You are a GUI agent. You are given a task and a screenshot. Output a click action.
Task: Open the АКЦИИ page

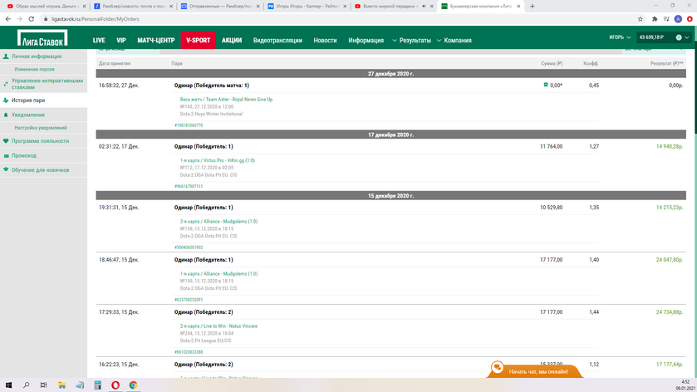(x=232, y=41)
